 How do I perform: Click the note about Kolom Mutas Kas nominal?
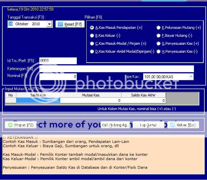[137, 109]
